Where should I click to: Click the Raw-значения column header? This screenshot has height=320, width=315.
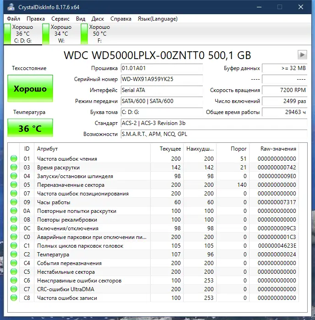coord(274,149)
